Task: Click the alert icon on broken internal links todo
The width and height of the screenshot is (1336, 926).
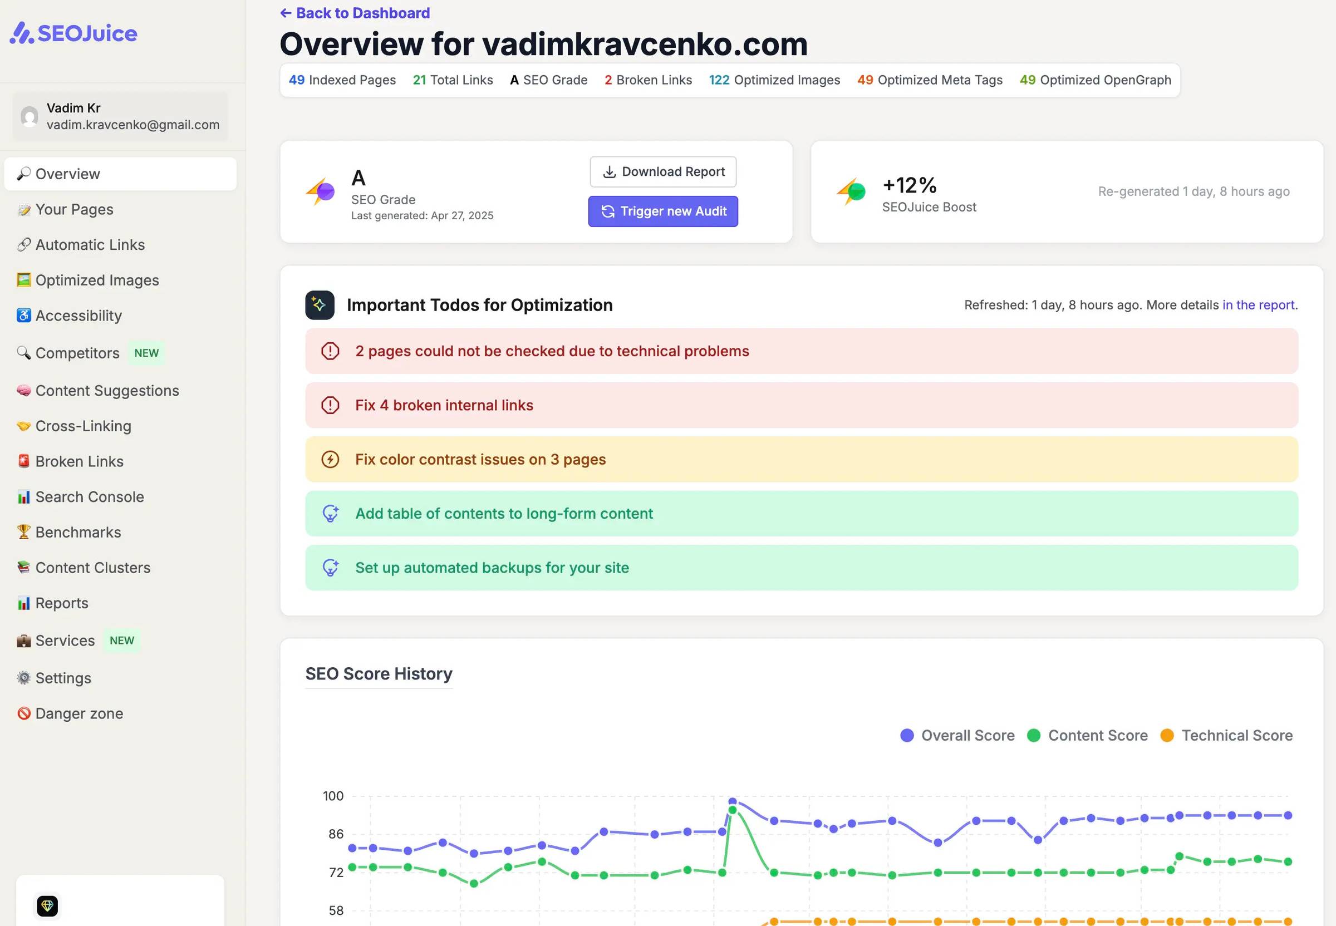Action: tap(330, 406)
